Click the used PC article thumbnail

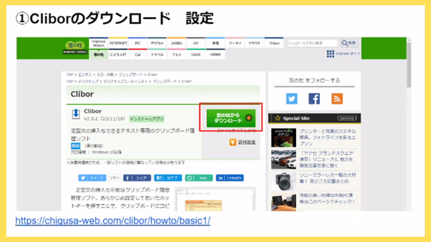[x=284, y=202]
